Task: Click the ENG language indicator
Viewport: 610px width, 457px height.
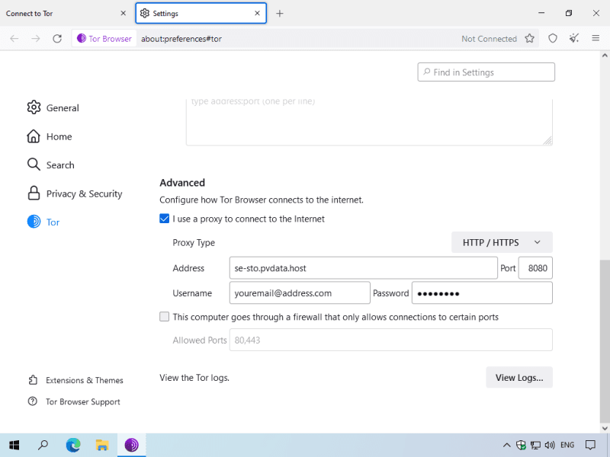Action: coord(567,445)
